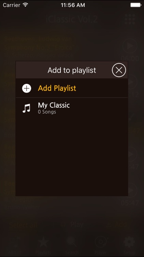Tap the dimmed Play button in bottom bar
Screen dimensions: 144x257
[x=73, y=224]
